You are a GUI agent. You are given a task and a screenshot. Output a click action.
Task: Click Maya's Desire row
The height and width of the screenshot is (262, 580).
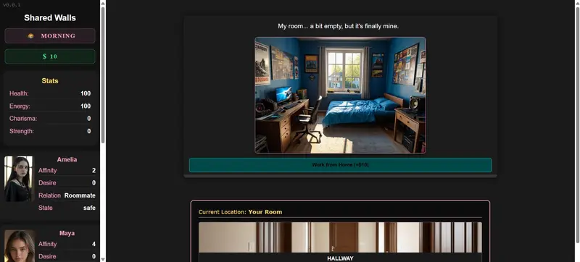click(x=67, y=256)
